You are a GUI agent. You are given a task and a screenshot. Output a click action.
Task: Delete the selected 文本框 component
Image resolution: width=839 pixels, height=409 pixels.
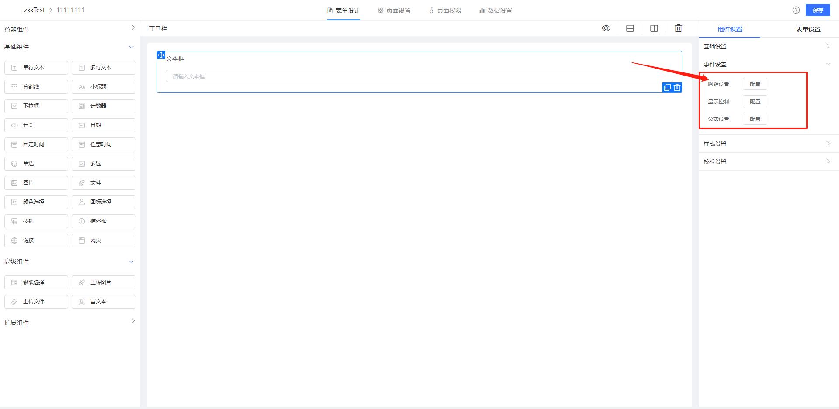677,87
